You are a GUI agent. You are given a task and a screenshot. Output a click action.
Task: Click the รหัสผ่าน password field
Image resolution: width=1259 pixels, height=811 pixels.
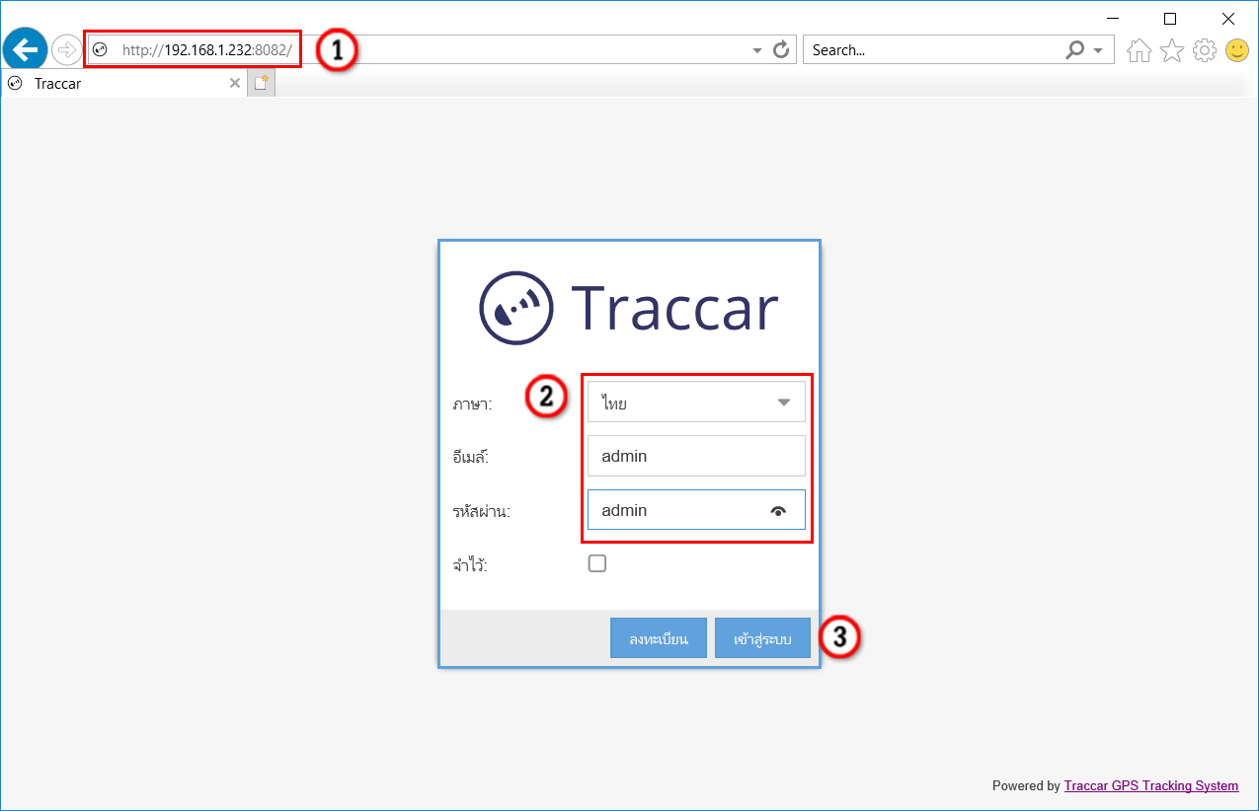pos(696,510)
